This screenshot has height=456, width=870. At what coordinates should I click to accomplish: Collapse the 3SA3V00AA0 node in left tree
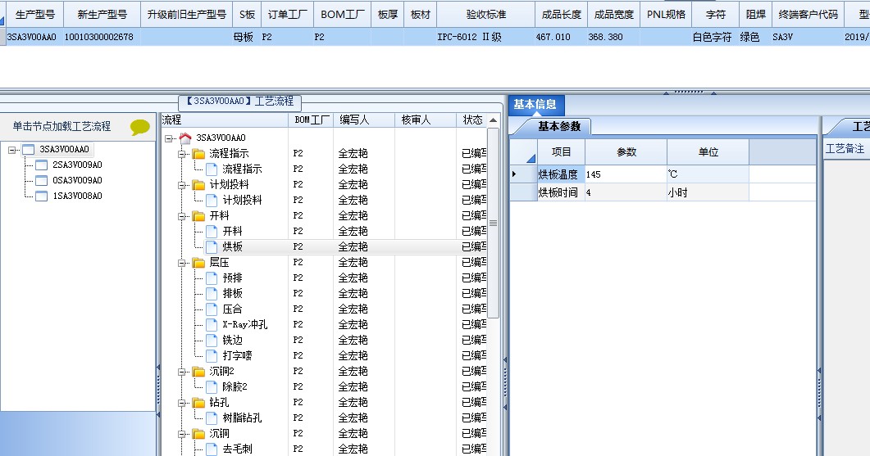point(12,150)
